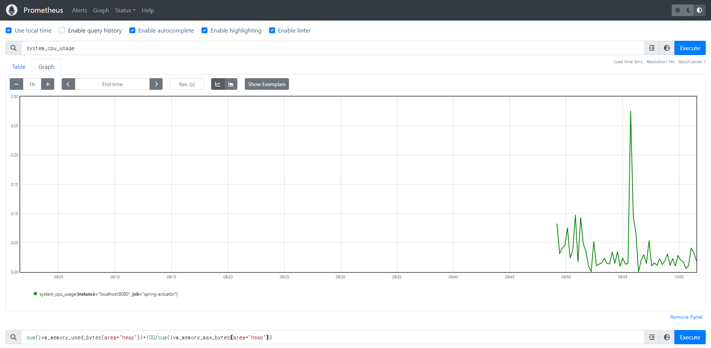Click search icon beside system_cpu_usage query

pos(13,48)
